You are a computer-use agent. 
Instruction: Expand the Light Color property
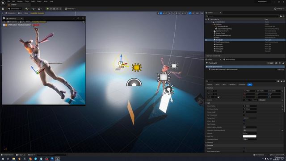(x=206, y=136)
